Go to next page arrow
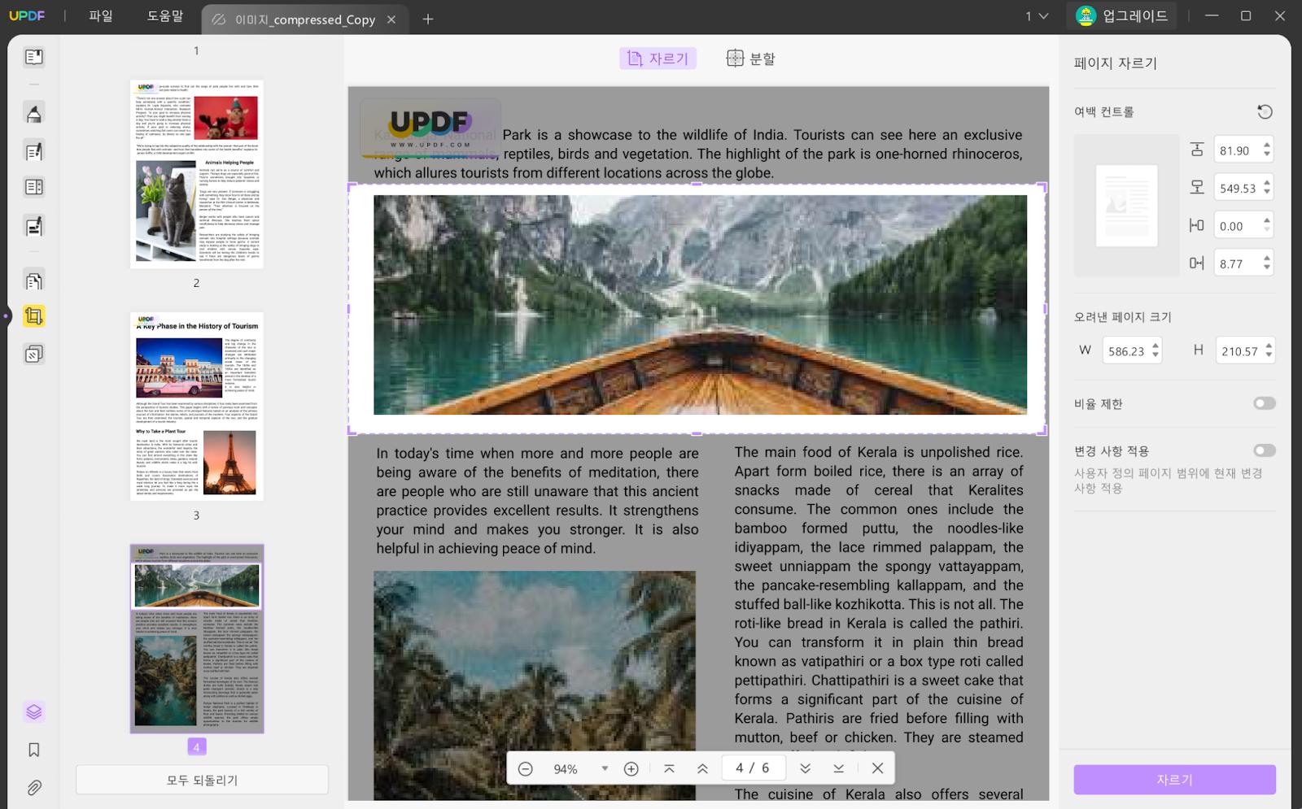 (x=805, y=768)
